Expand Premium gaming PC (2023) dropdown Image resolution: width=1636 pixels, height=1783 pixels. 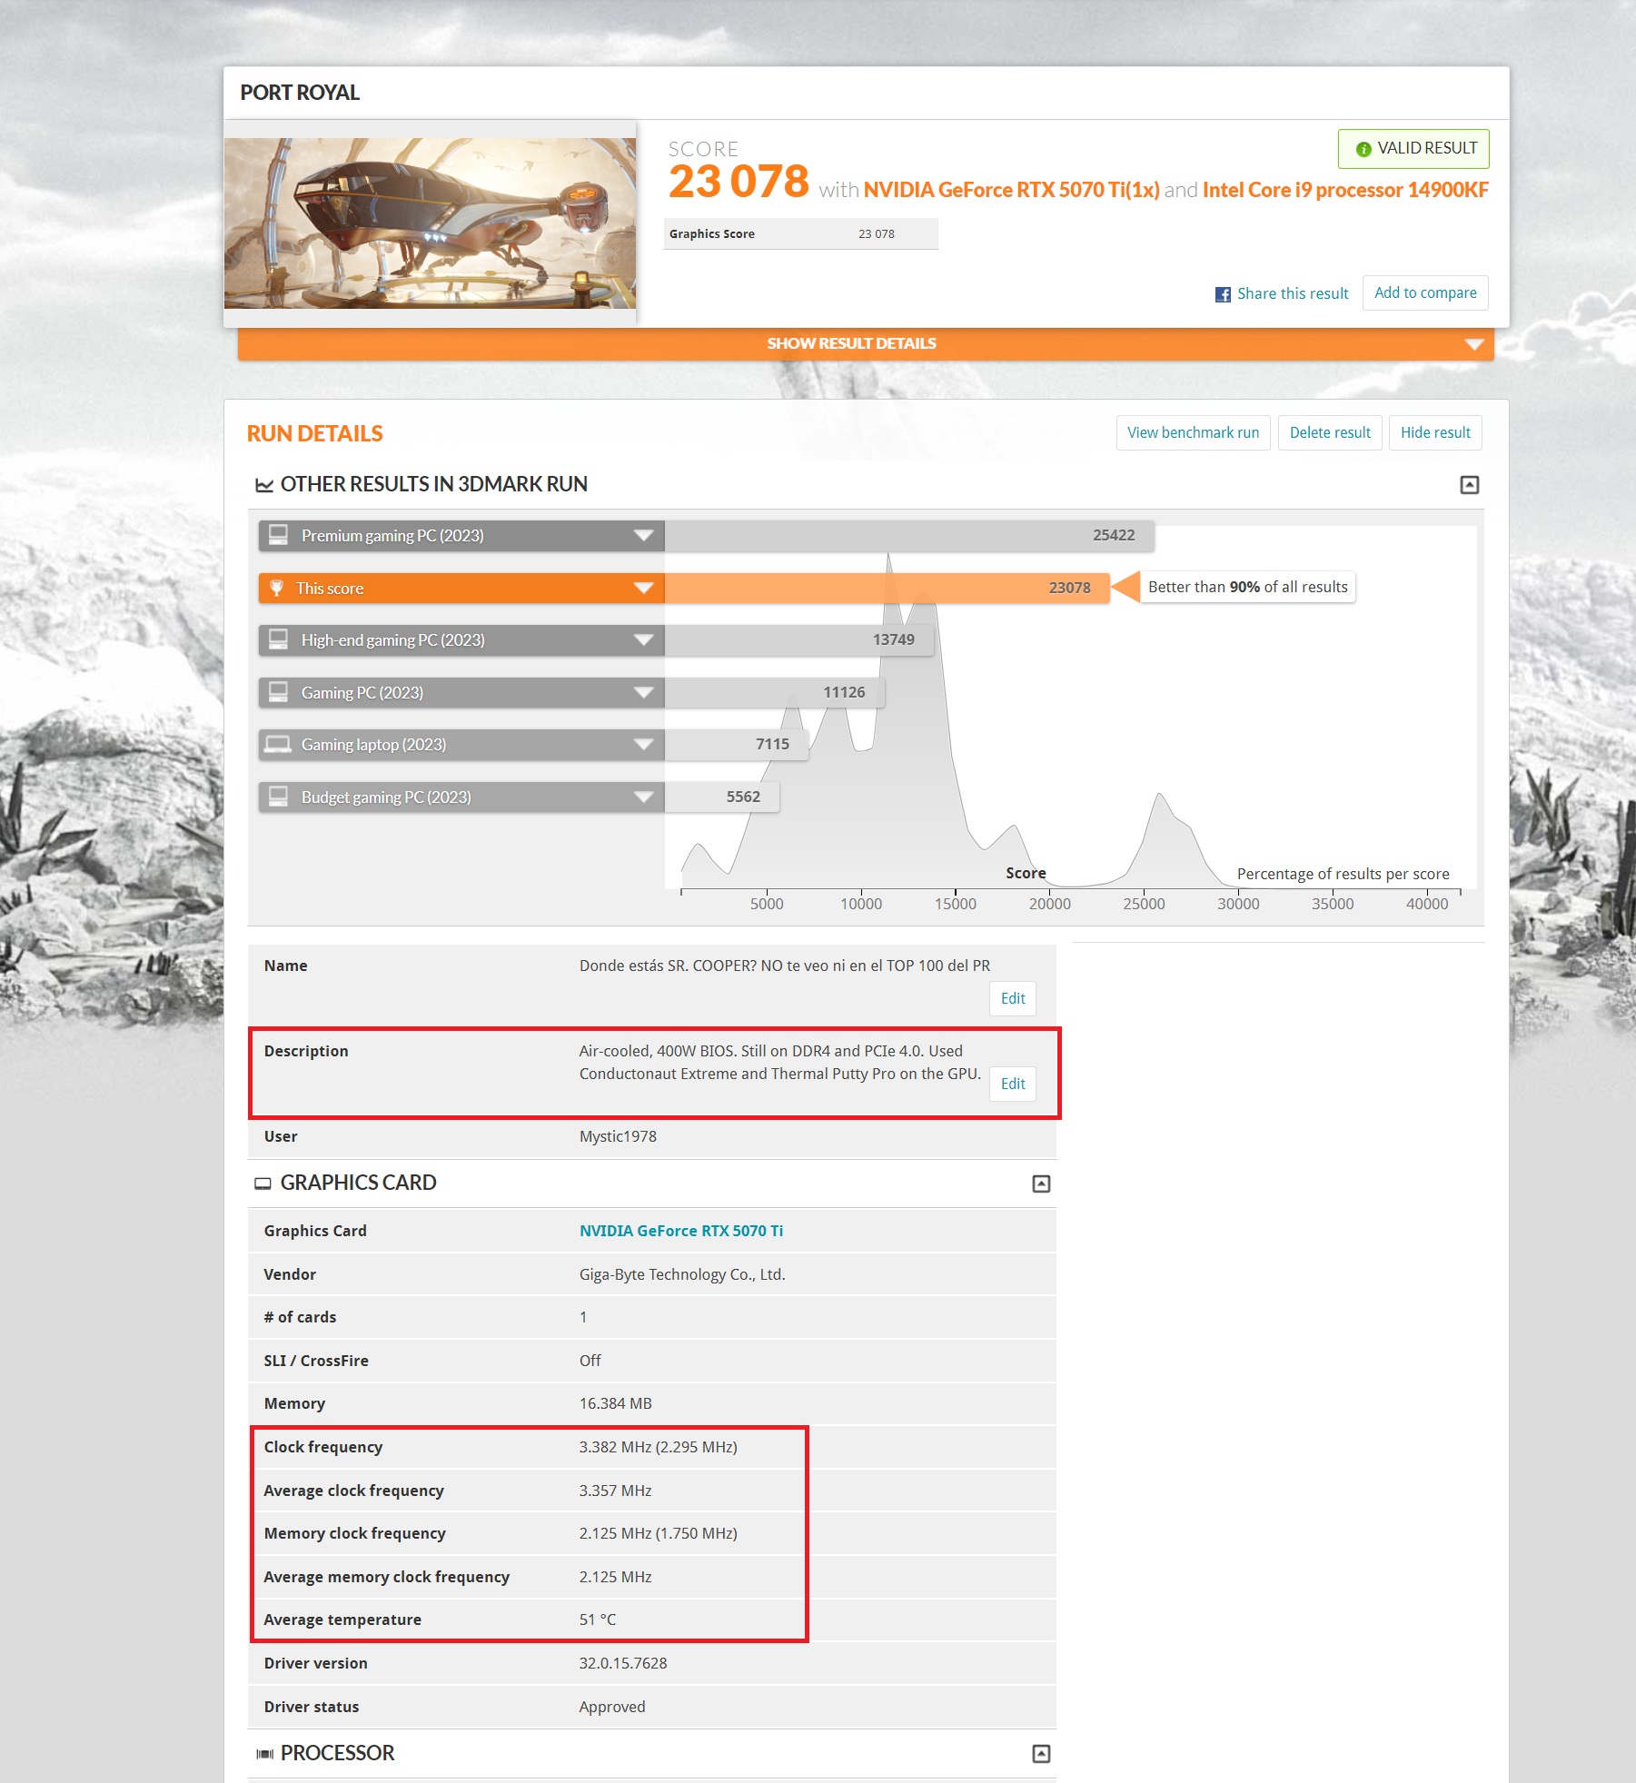coord(643,536)
